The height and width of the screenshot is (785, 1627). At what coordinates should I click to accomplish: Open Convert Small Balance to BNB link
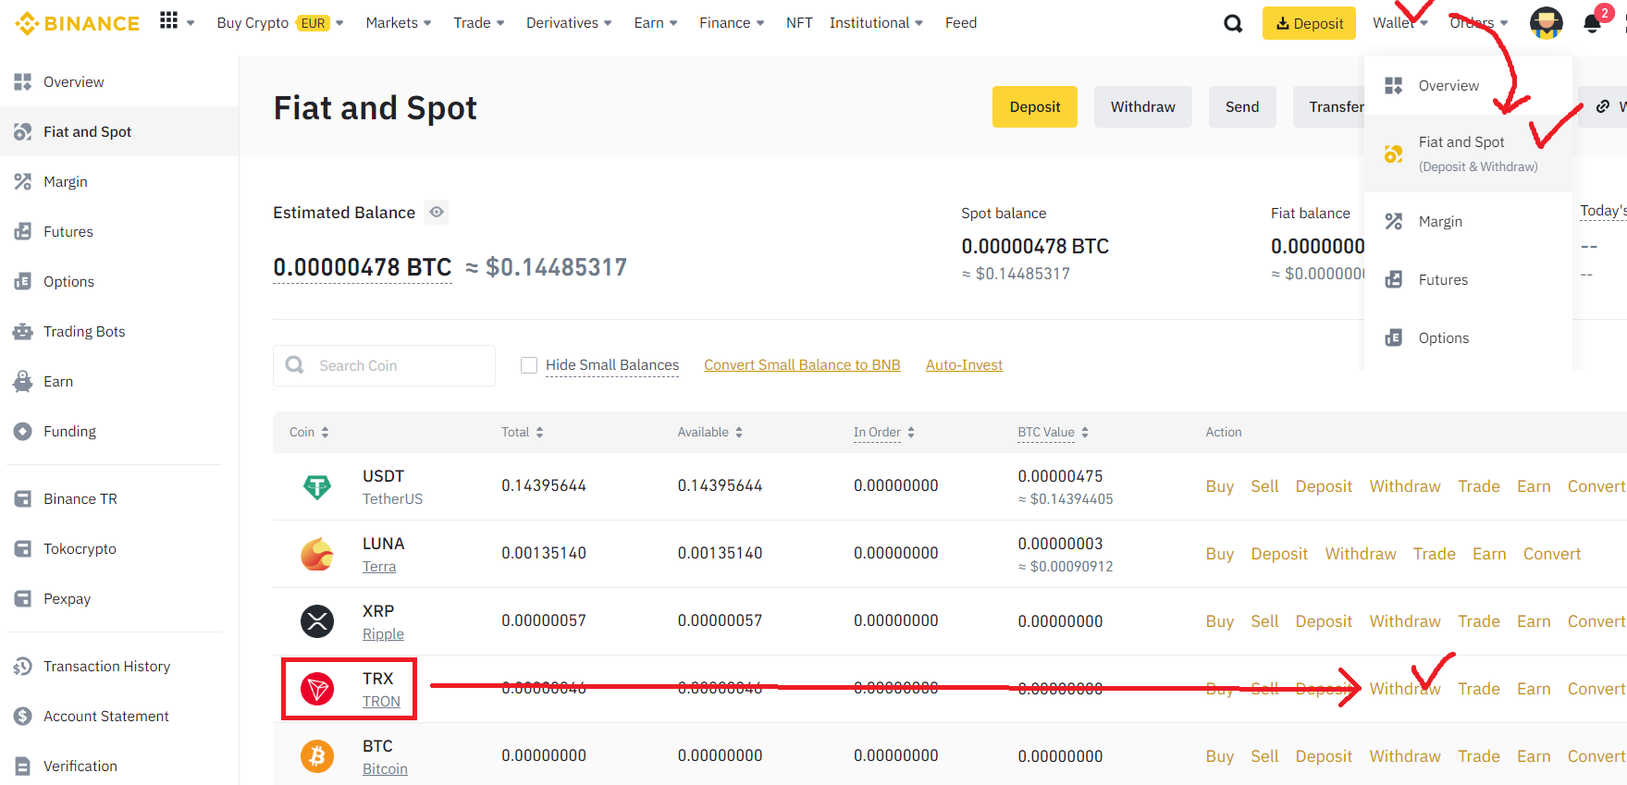[802, 365]
